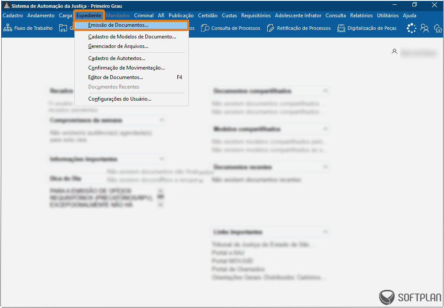The width and height of the screenshot is (444, 308).
Task: Open the Publicação menu
Action: [x=181, y=16]
